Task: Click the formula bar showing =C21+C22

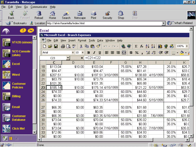Action: point(137,58)
